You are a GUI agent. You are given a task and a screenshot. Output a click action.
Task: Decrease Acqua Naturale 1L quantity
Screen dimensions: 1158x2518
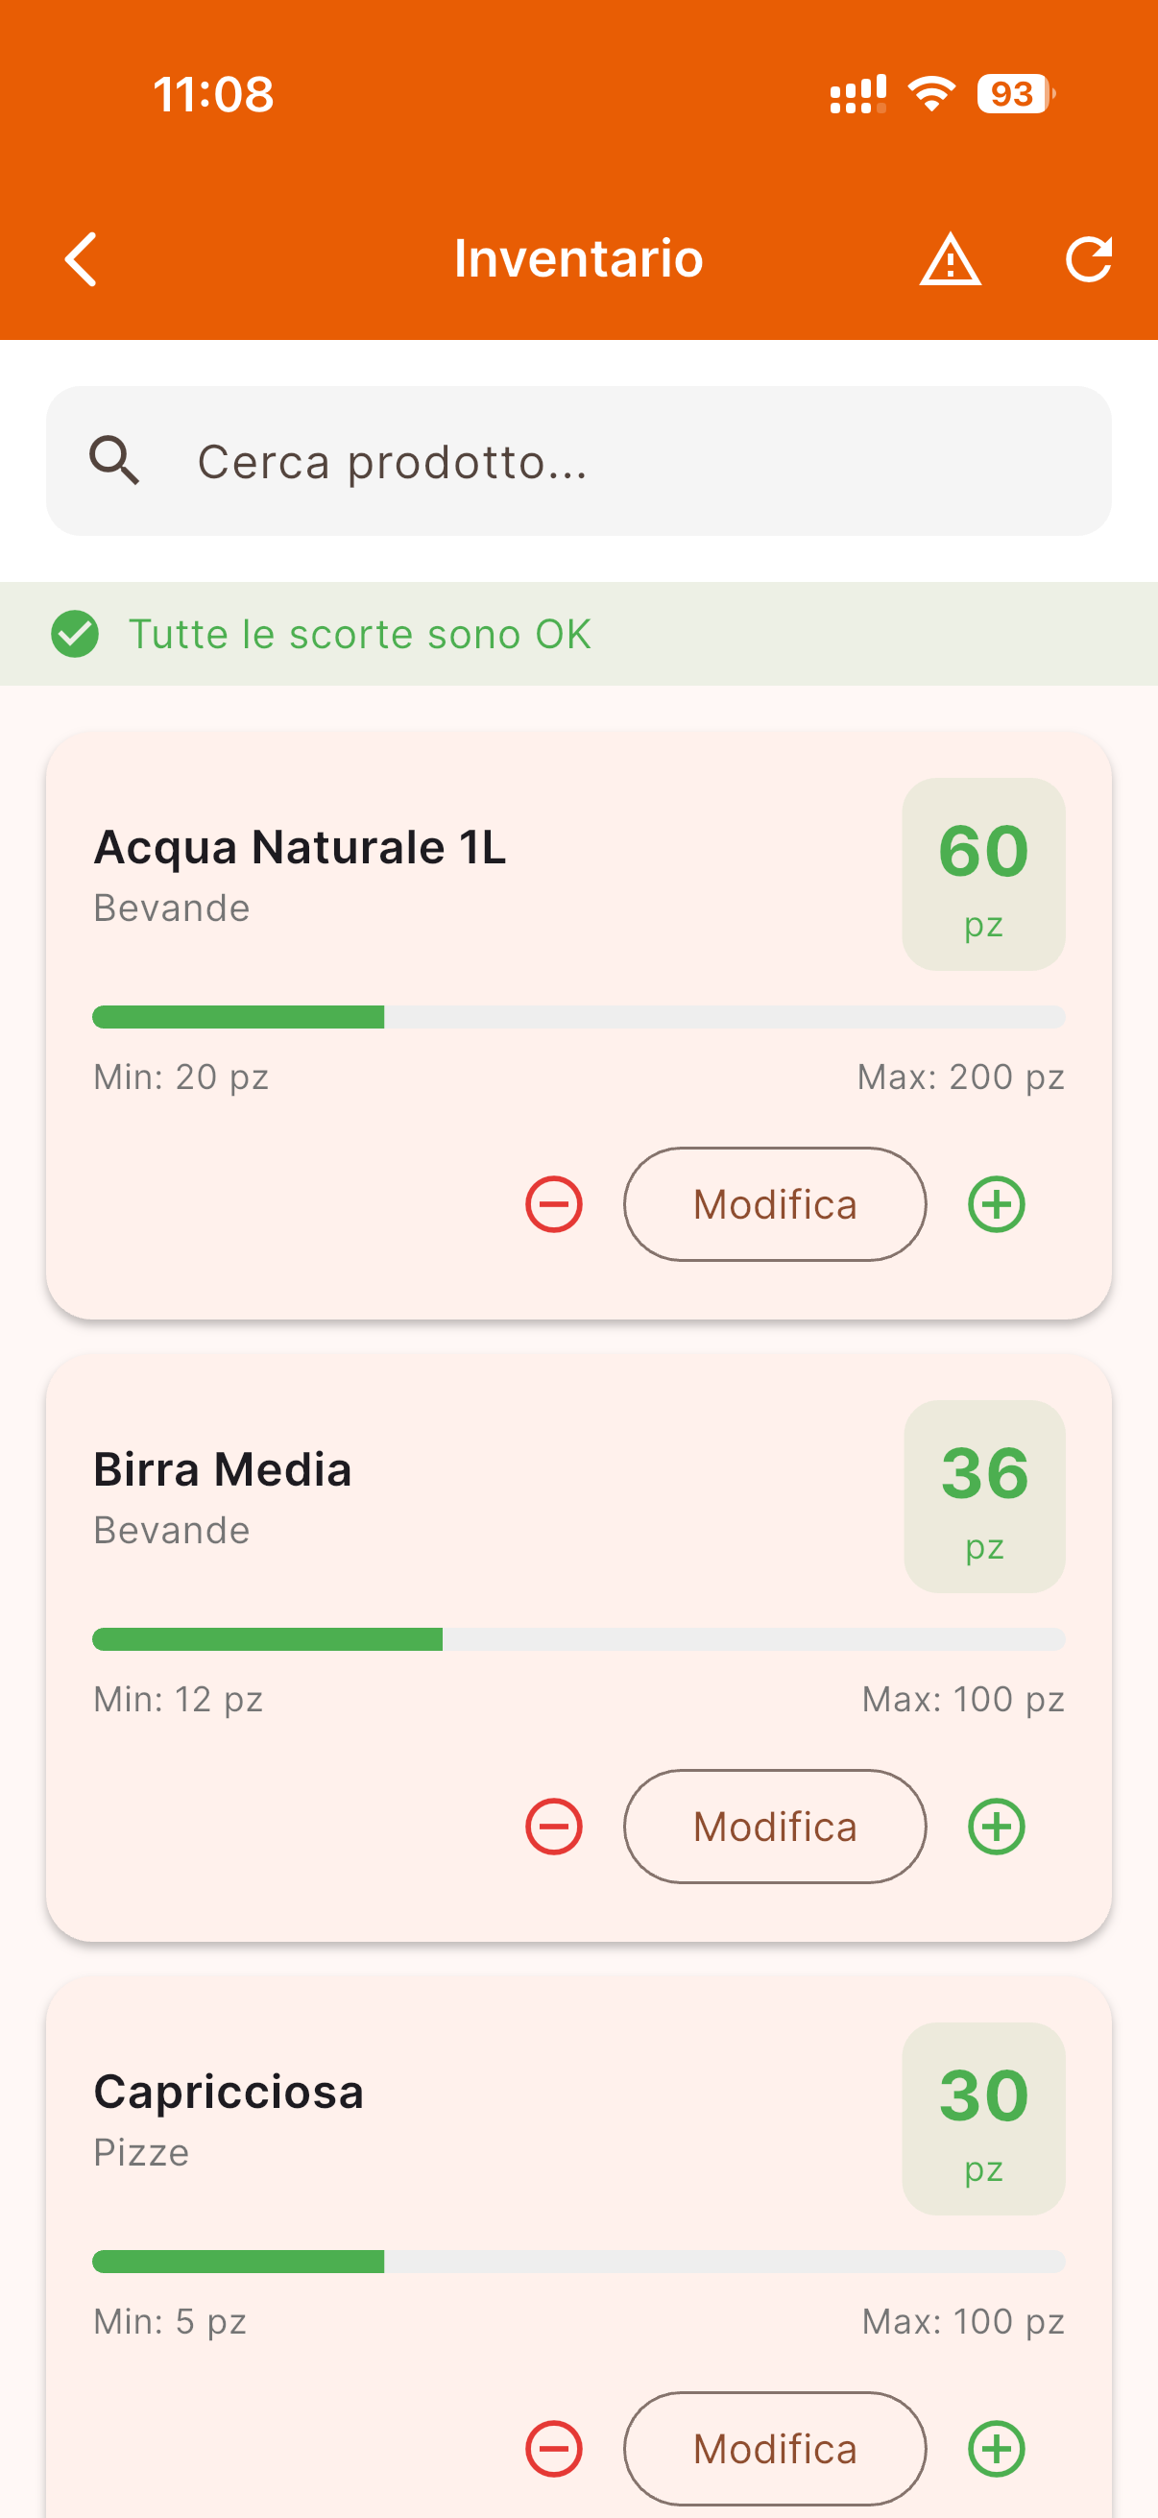click(554, 1204)
